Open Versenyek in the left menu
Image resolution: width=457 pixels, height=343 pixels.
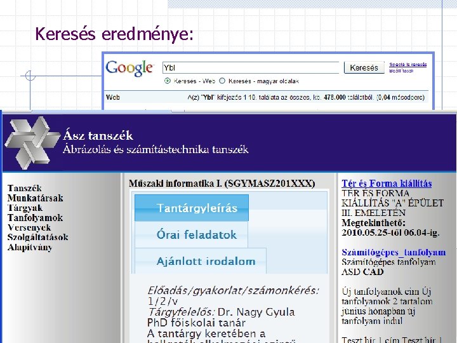coord(29,227)
